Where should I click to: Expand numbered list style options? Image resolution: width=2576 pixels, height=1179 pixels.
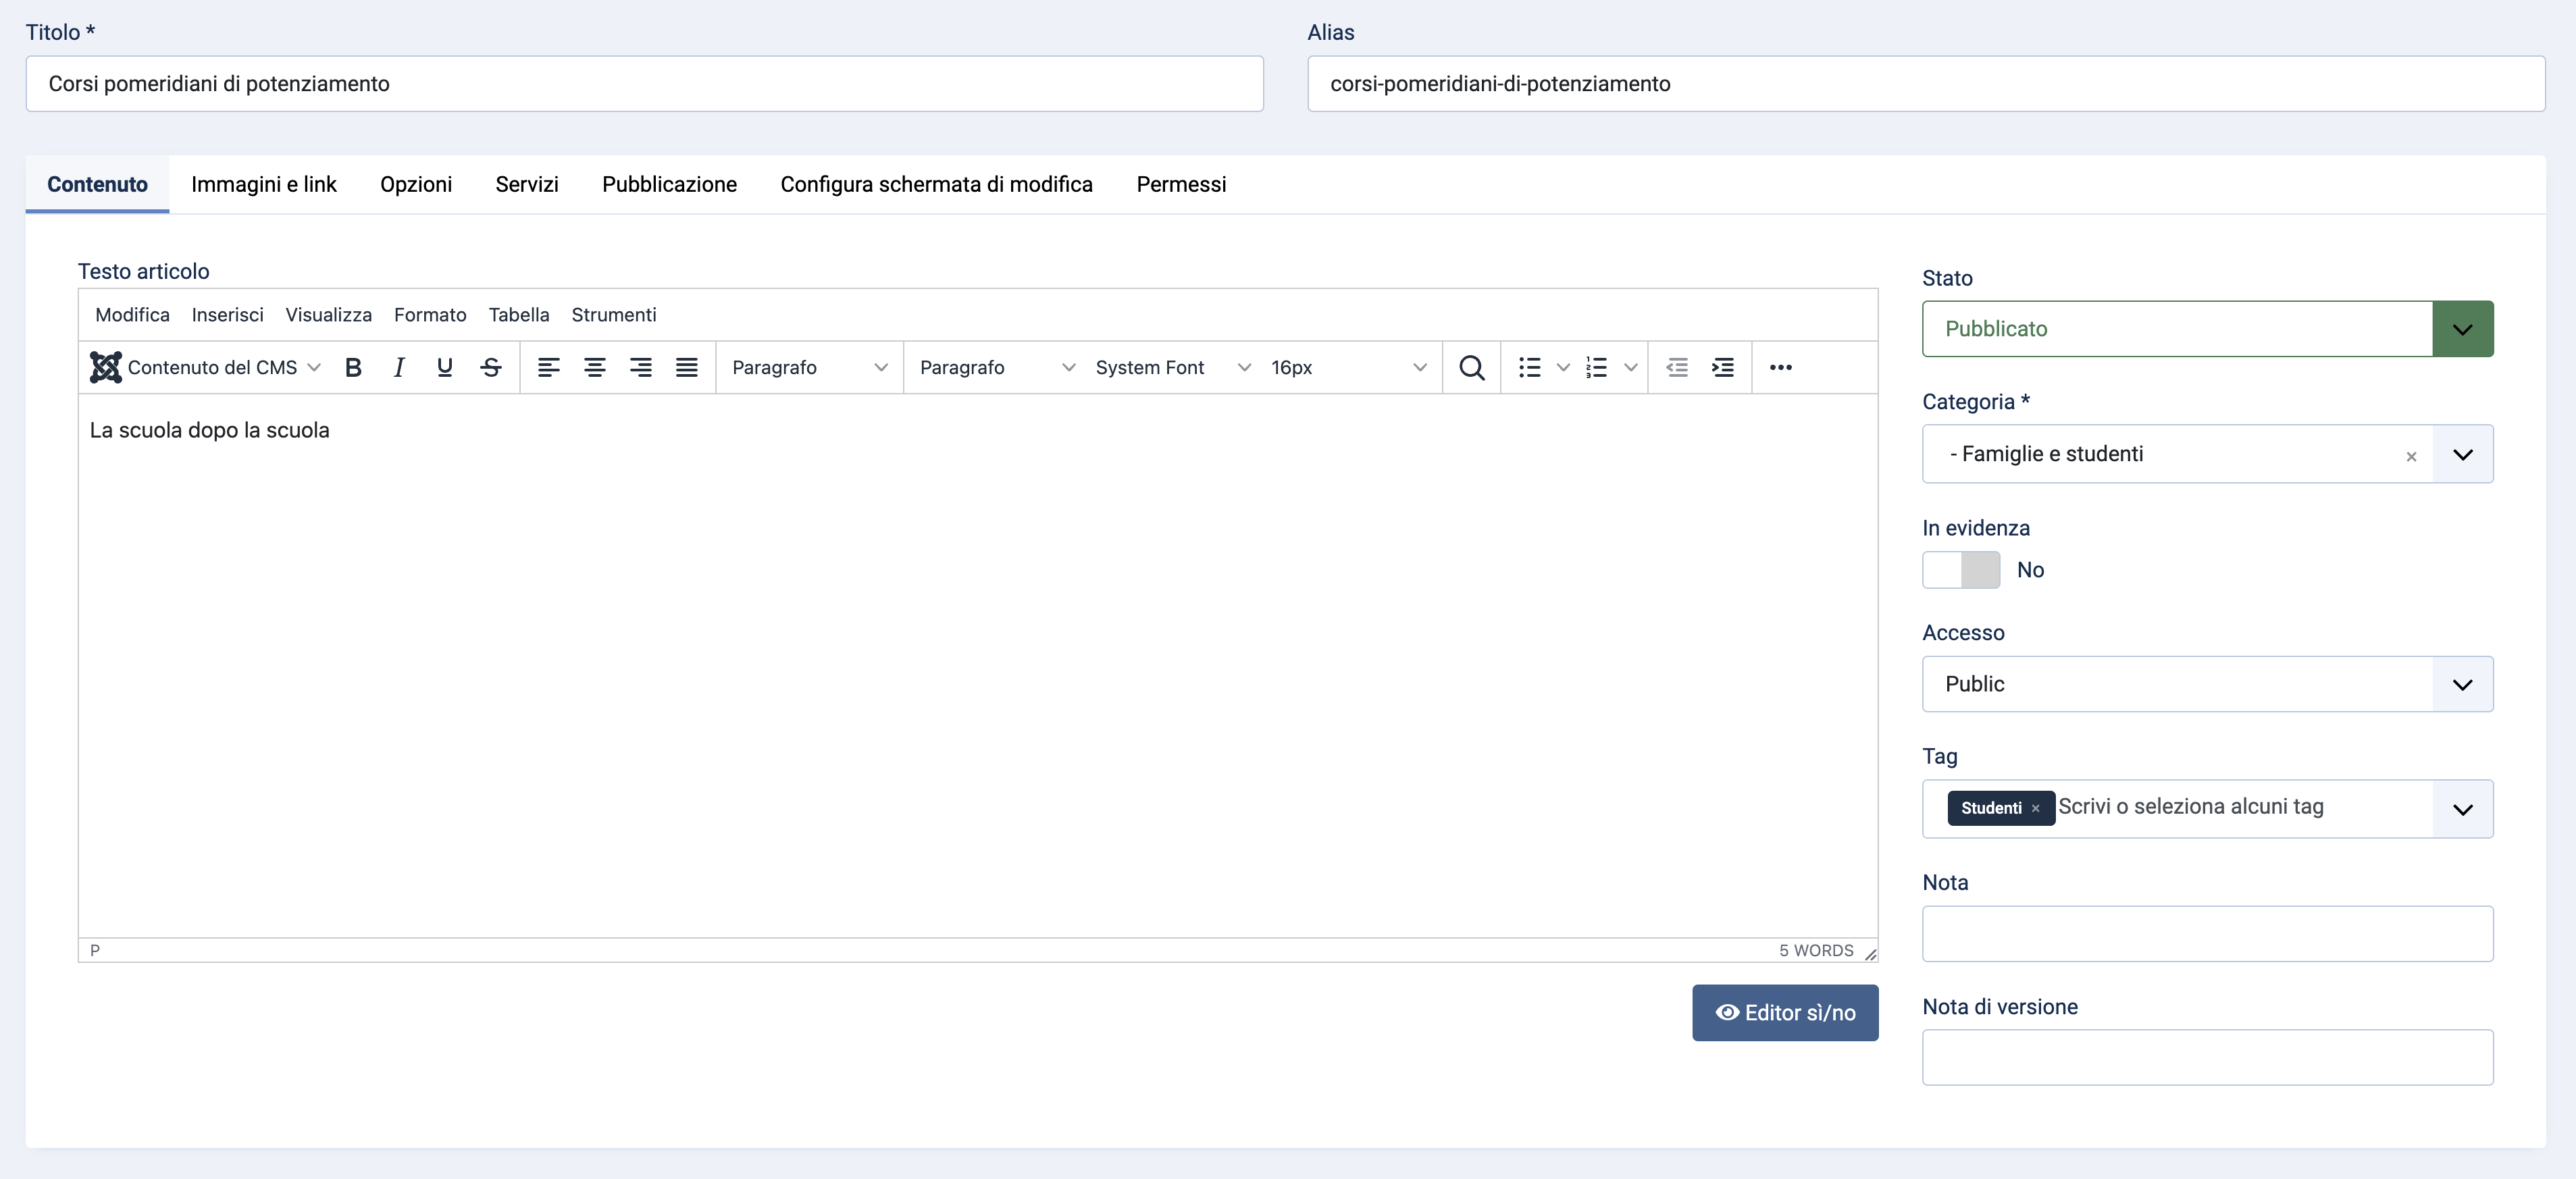coord(1631,367)
